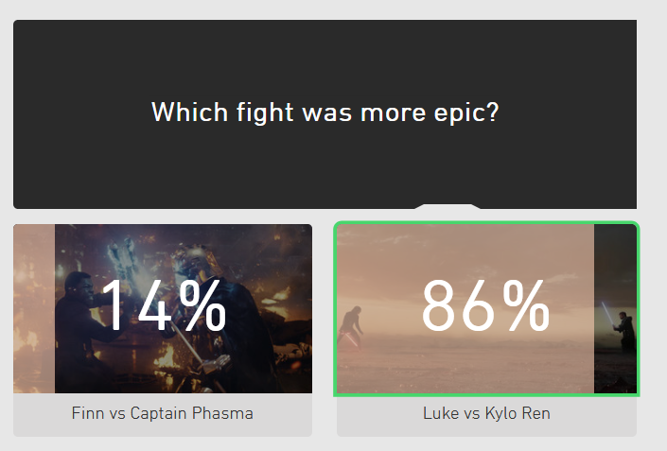Click the 86% result text
The image size is (667, 451).
[x=485, y=305]
